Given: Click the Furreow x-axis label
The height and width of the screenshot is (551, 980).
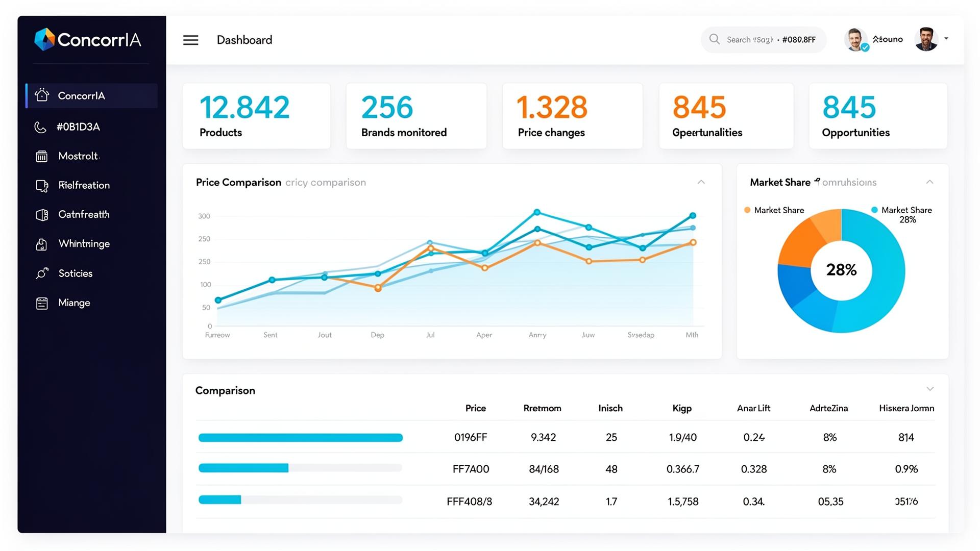Looking at the screenshot, I should point(217,335).
